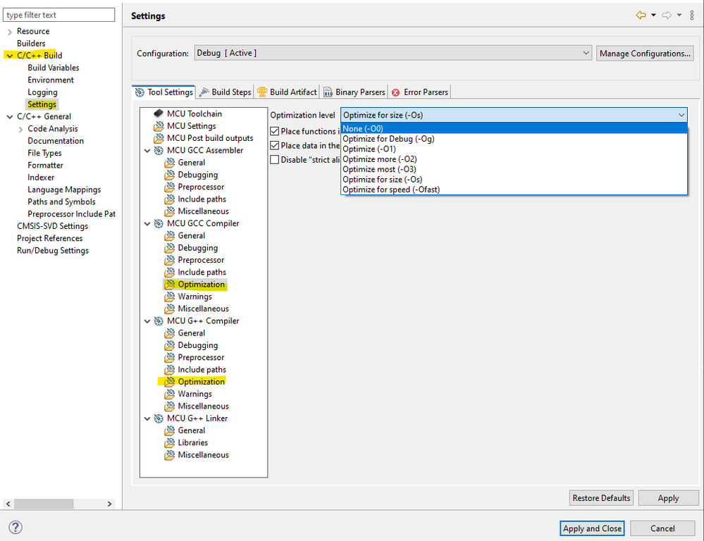
Task: Open the back history dropdown arrow
Action: pos(653,15)
